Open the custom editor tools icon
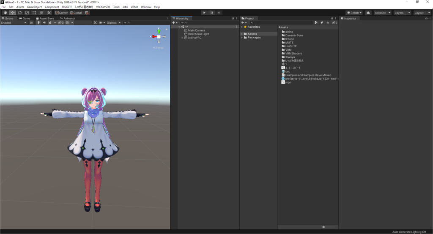The width and height of the screenshot is (433, 234). tap(49, 13)
